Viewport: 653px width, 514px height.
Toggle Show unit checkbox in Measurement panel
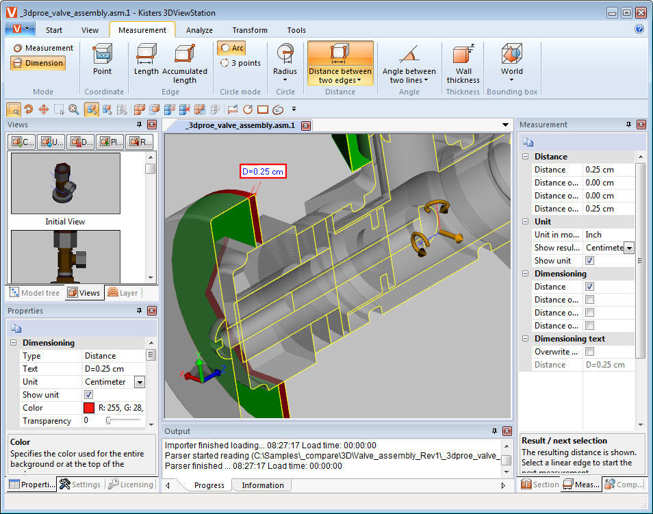tap(590, 261)
